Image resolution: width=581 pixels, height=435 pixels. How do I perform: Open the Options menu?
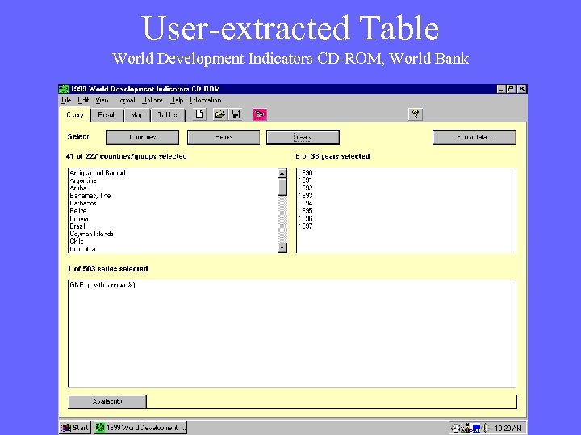point(153,100)
